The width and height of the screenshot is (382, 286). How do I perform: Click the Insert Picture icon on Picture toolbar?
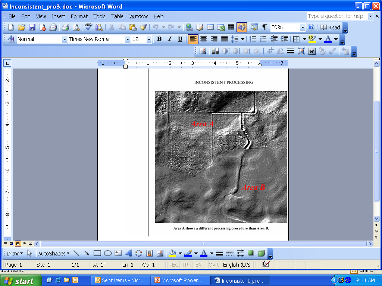pos(203,51)
